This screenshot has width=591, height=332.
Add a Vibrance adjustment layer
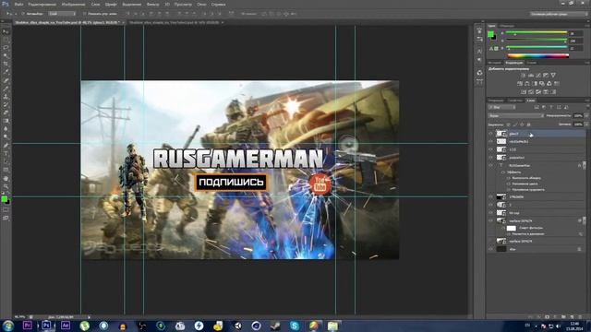[553, 76]
